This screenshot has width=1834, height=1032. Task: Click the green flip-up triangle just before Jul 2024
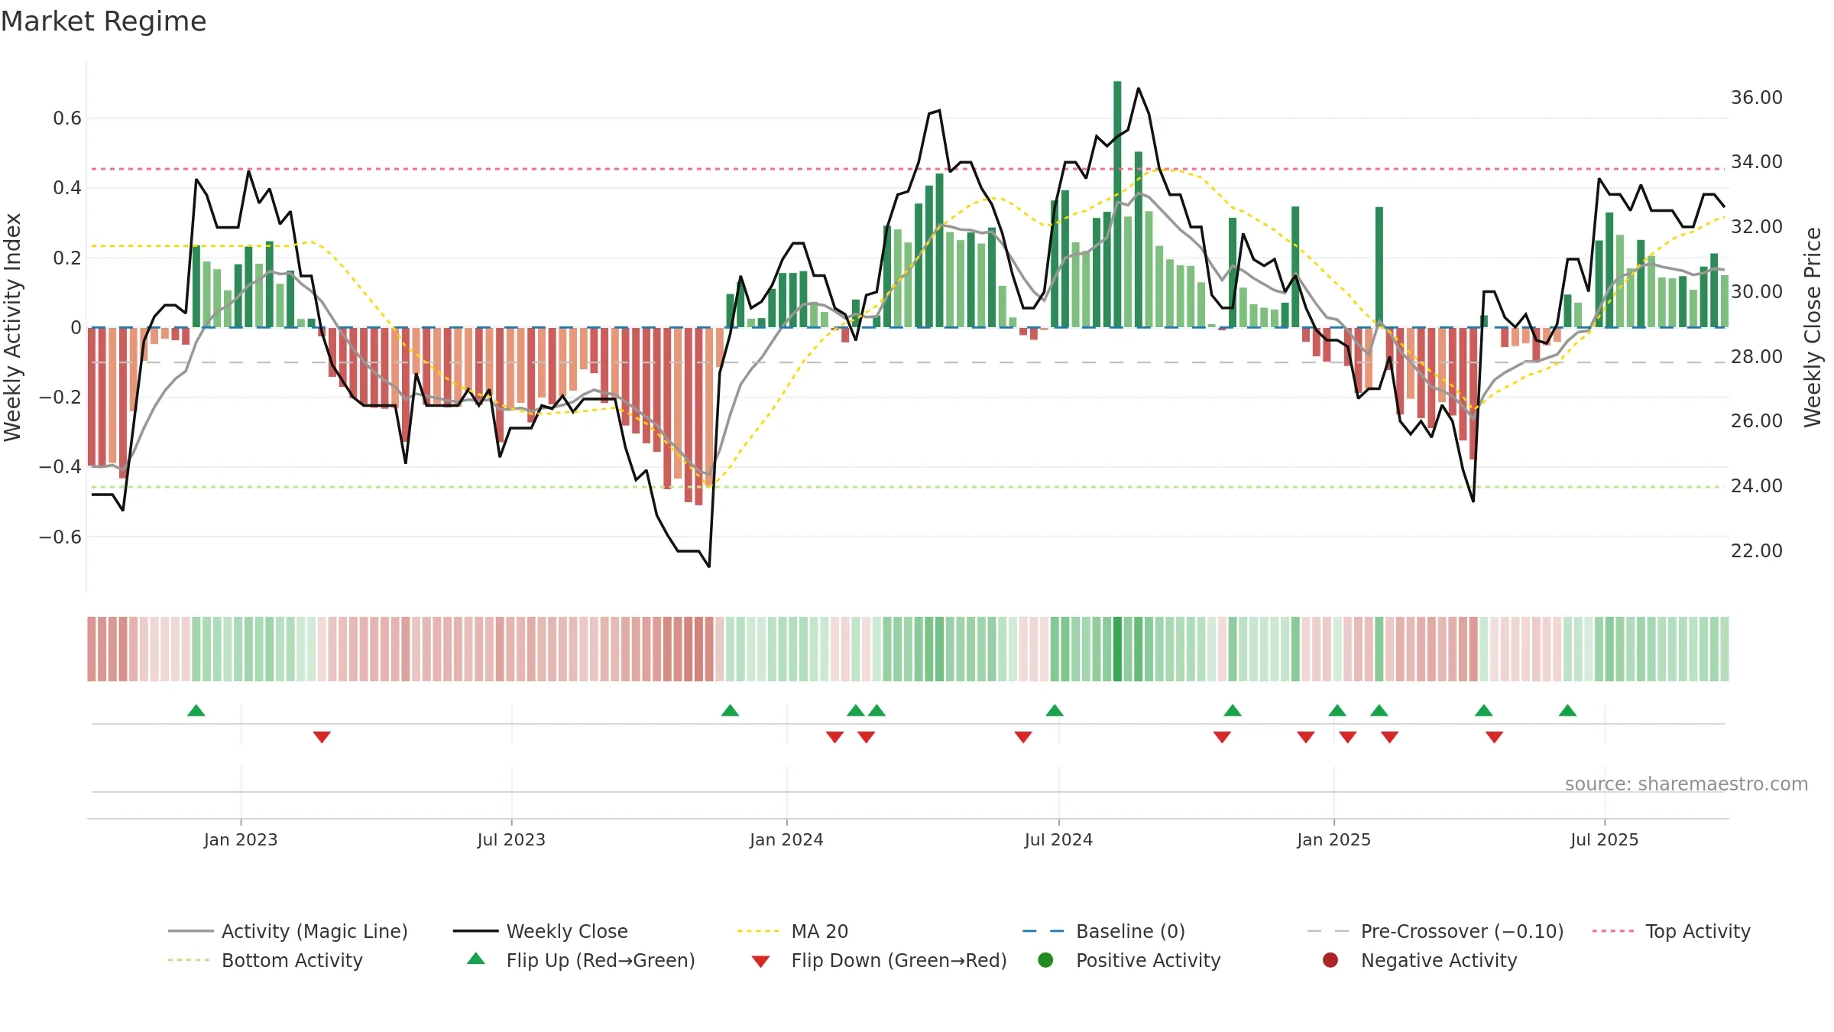coord(1055,710)
